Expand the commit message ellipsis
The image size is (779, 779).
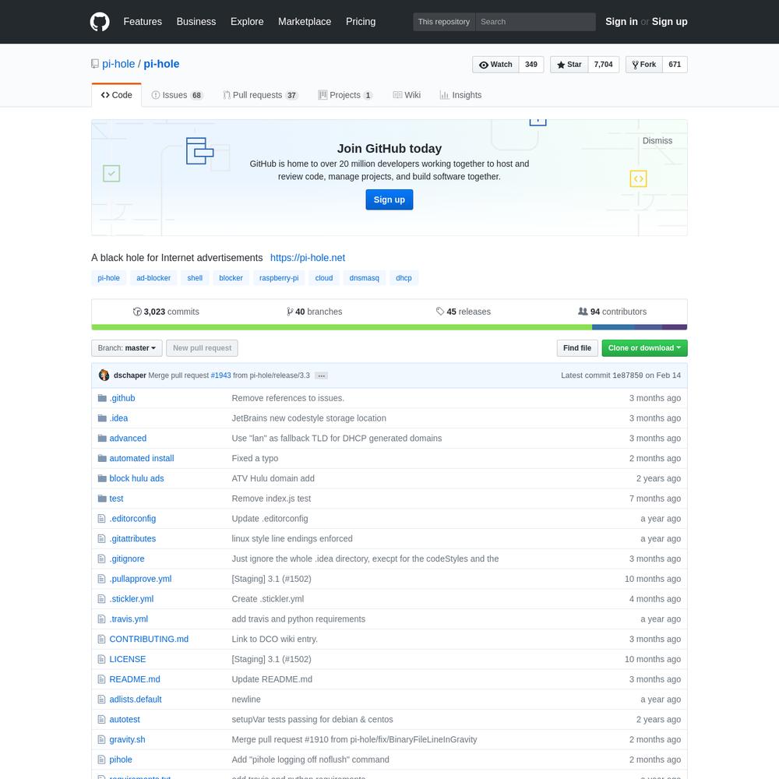point(322,375)
